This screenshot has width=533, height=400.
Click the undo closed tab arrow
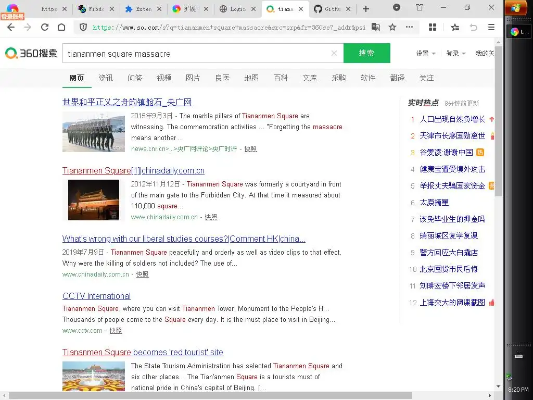pos(474,27)
